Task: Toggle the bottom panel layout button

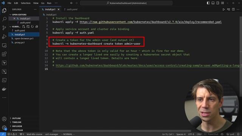Action: coord(213,3)
